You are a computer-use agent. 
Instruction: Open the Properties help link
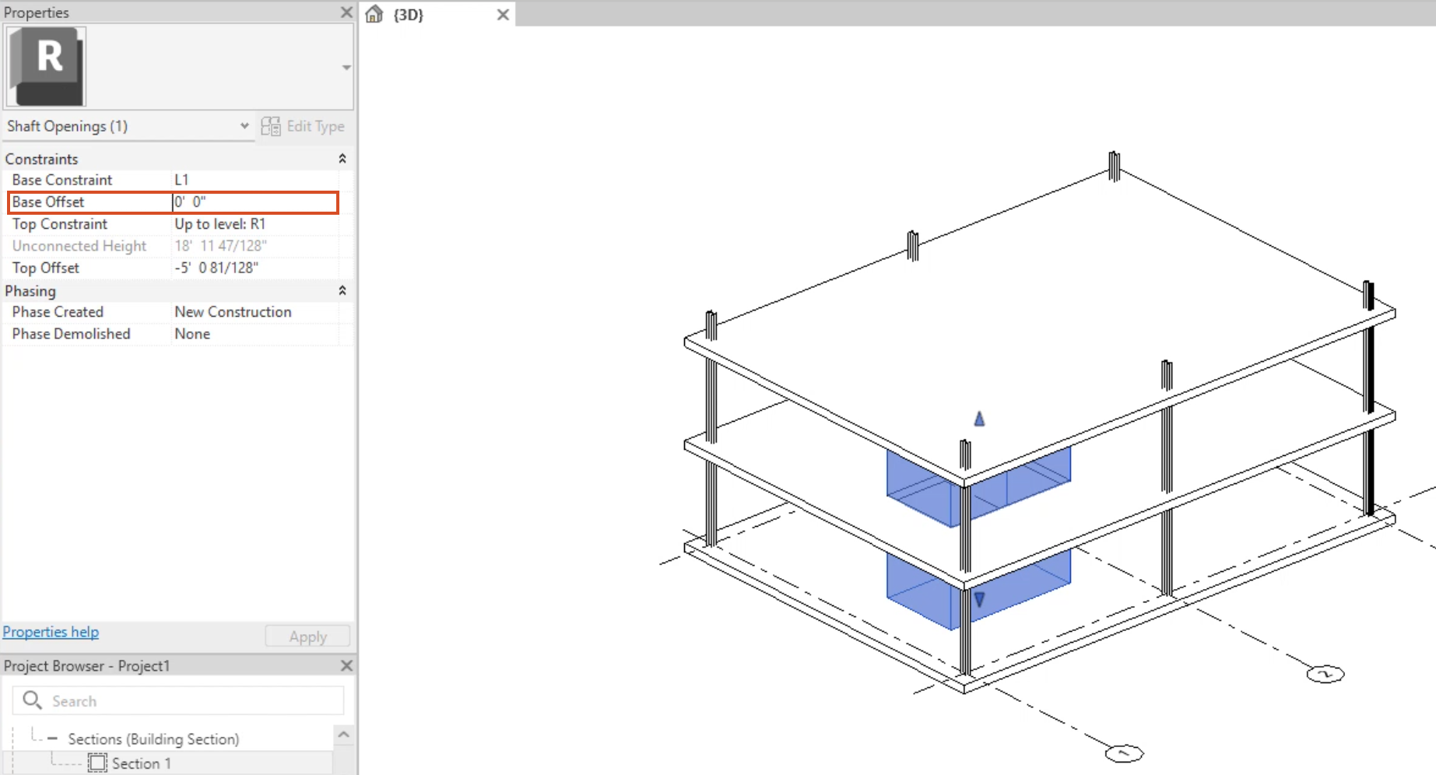(x=50, y=631)
